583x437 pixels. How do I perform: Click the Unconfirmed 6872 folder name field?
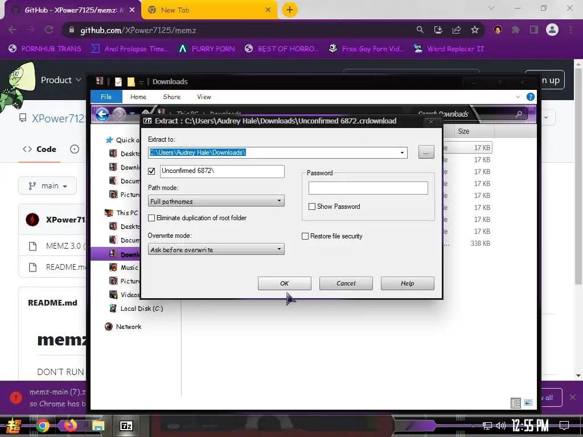coord(223,171)
